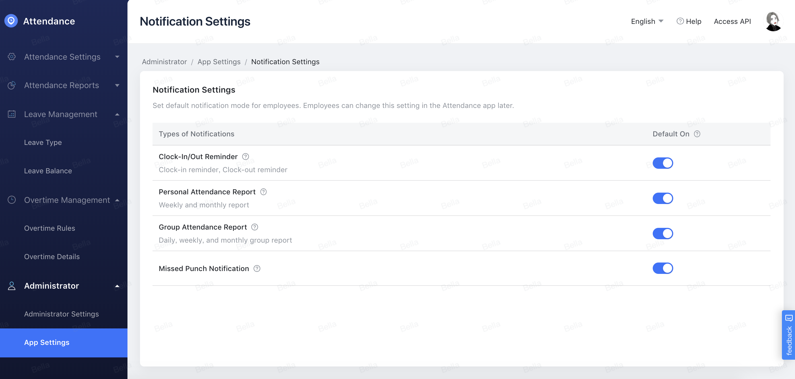This screenshot has width=795, height=379.
Task: Collapse the Leave Management section
Action: click(x=61, y=114)
